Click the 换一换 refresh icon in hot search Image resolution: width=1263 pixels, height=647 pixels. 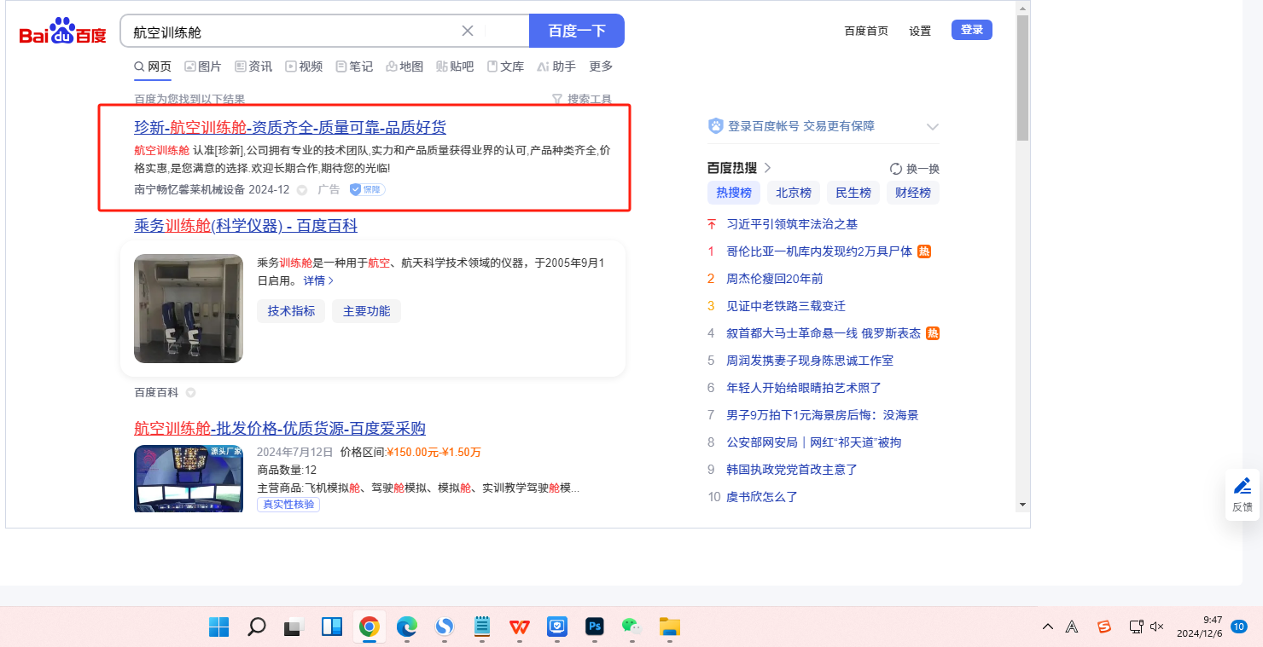(x=895, y=169)
